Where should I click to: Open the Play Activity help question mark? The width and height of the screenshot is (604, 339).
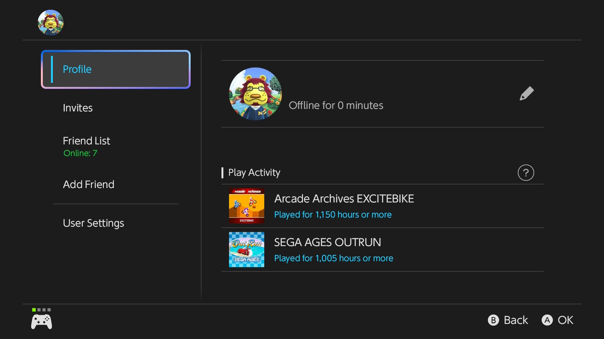[526, 173]
